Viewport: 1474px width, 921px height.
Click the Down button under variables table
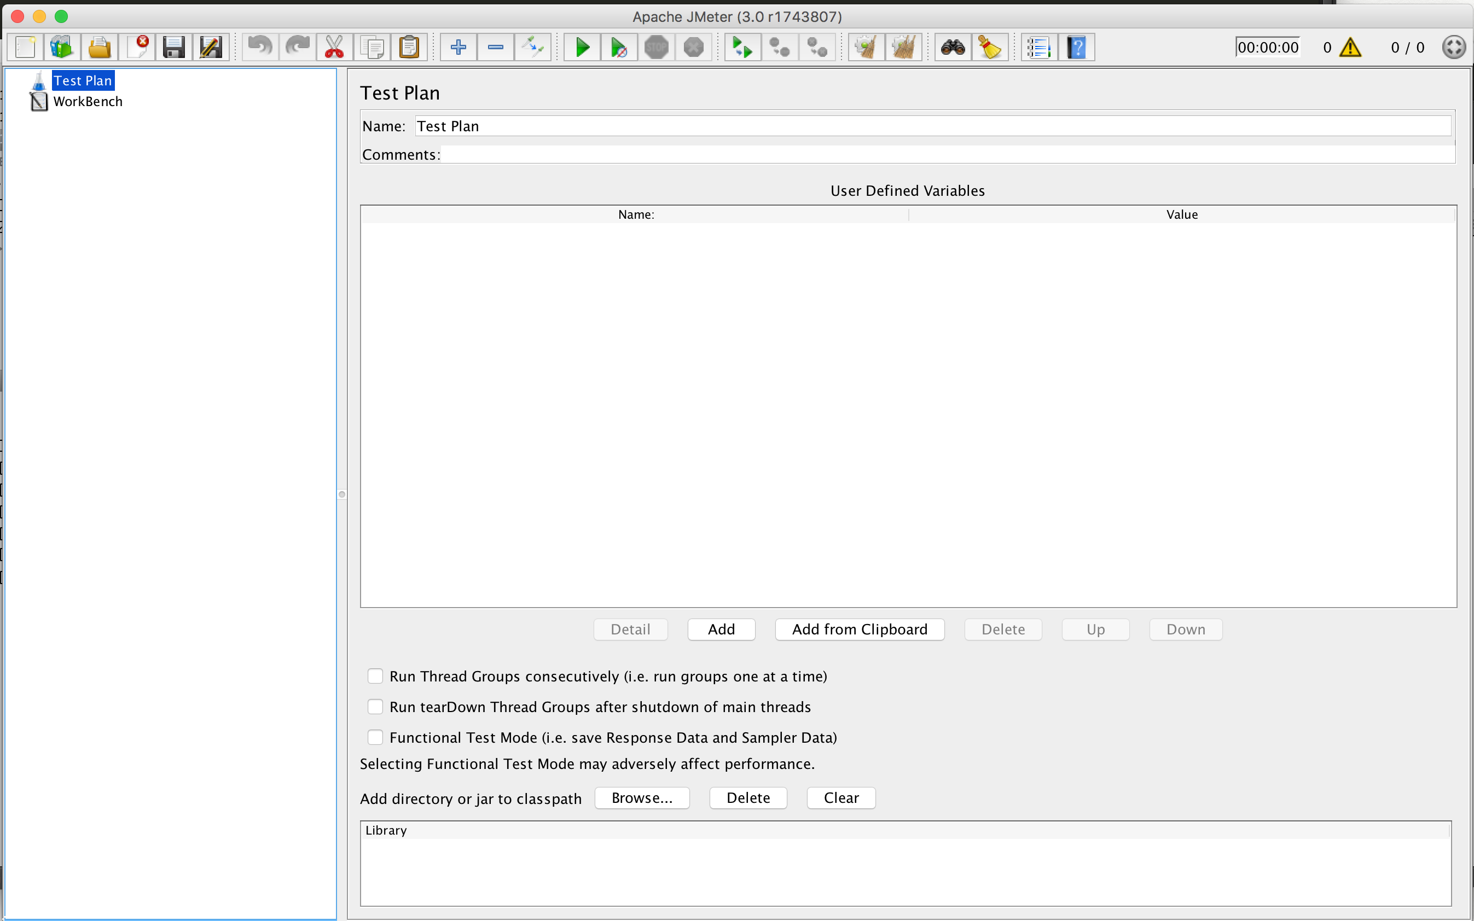tap(1186, 629)
